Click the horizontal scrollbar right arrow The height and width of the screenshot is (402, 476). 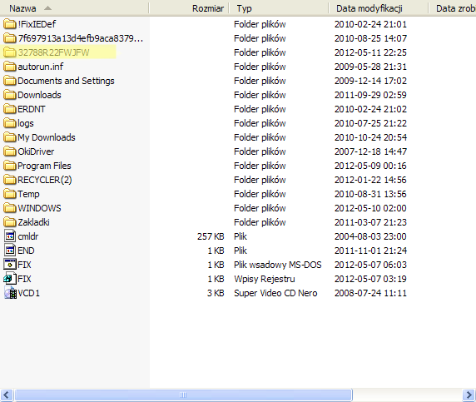[x=469, y=395]
